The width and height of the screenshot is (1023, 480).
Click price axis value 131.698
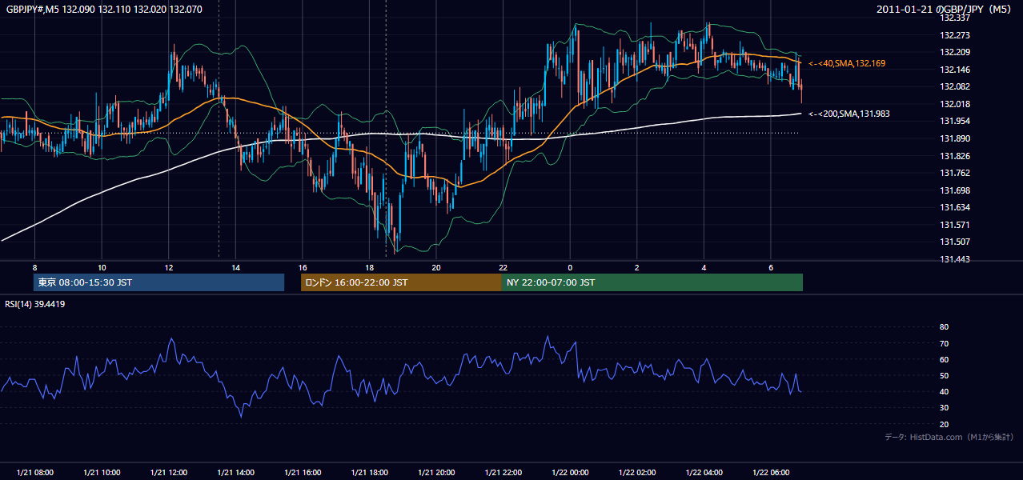(x=954, y=190)
